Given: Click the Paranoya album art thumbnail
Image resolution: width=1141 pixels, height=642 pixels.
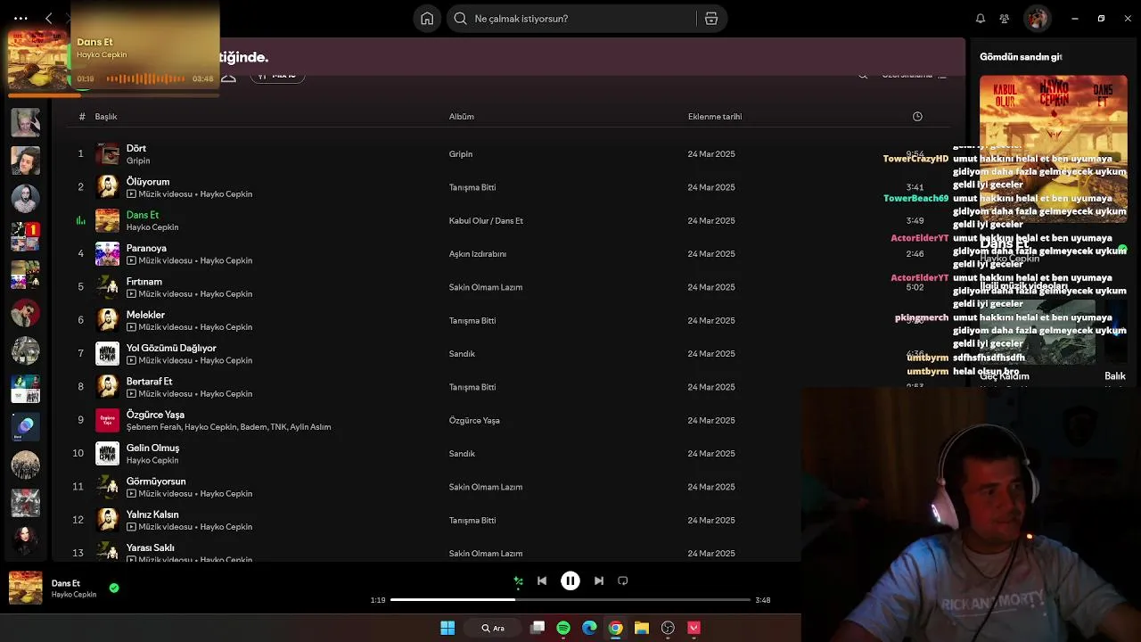Looking at the screenshot, I should click(x=107, y=254).
